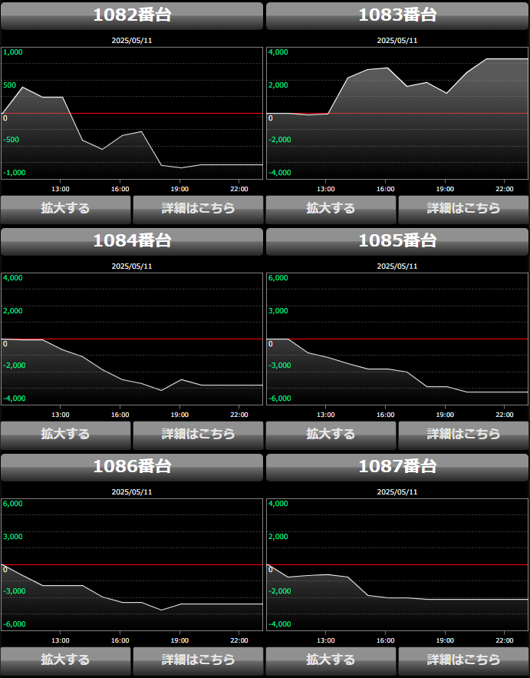Click the 2025/05/11 date above 1082 graph
Image resolution: width=530 pixels, height=678 pixels.
[132, 40]
